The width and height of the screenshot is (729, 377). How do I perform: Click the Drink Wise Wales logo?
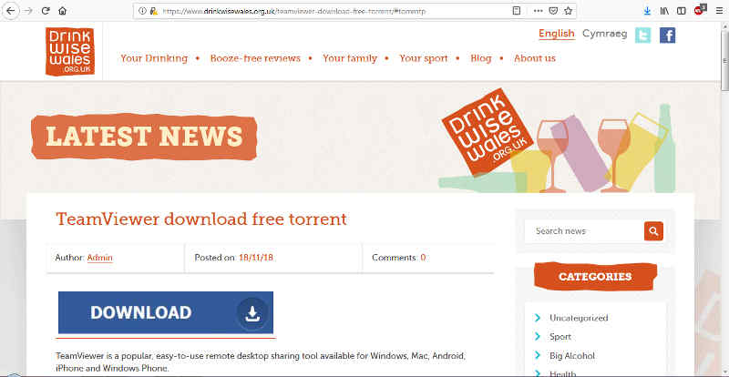point(70,51)
